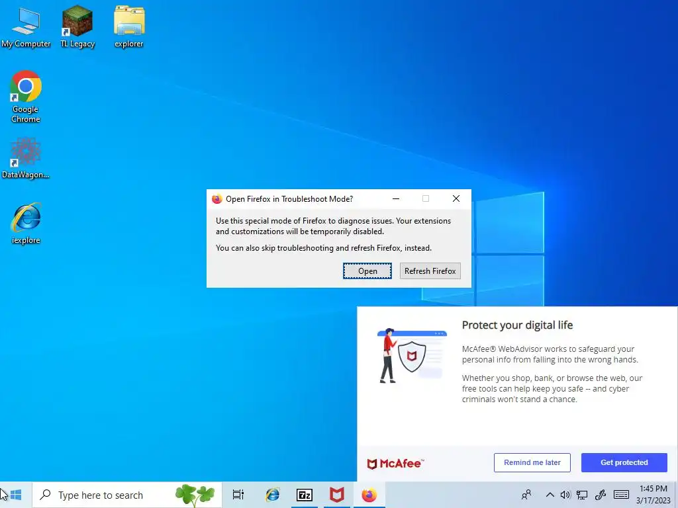Select the iexplore desktop icon

(26, 224)
